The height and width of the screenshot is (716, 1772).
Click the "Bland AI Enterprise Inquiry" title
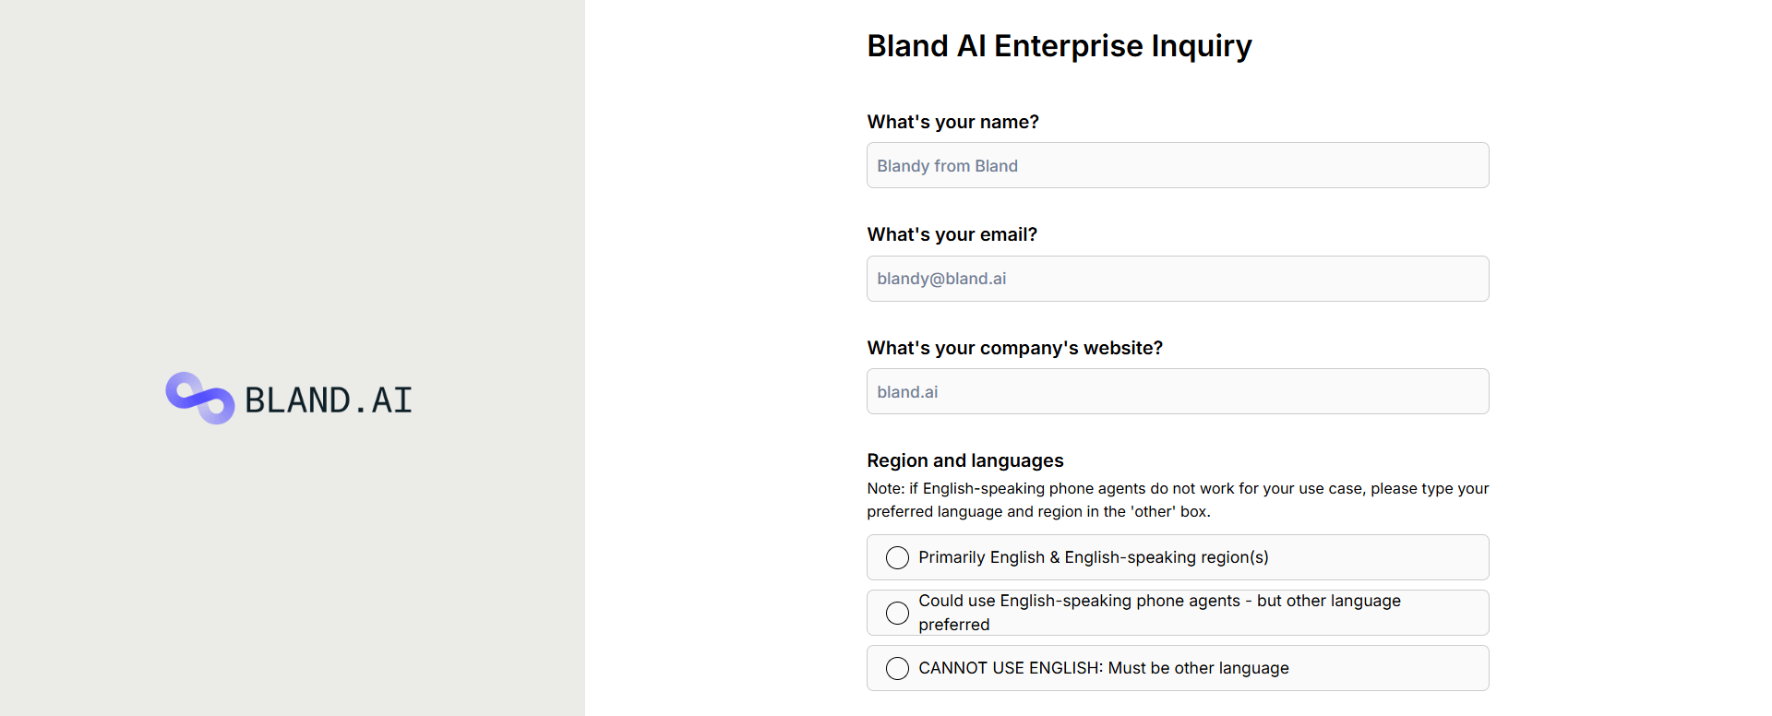[1059, 46]
